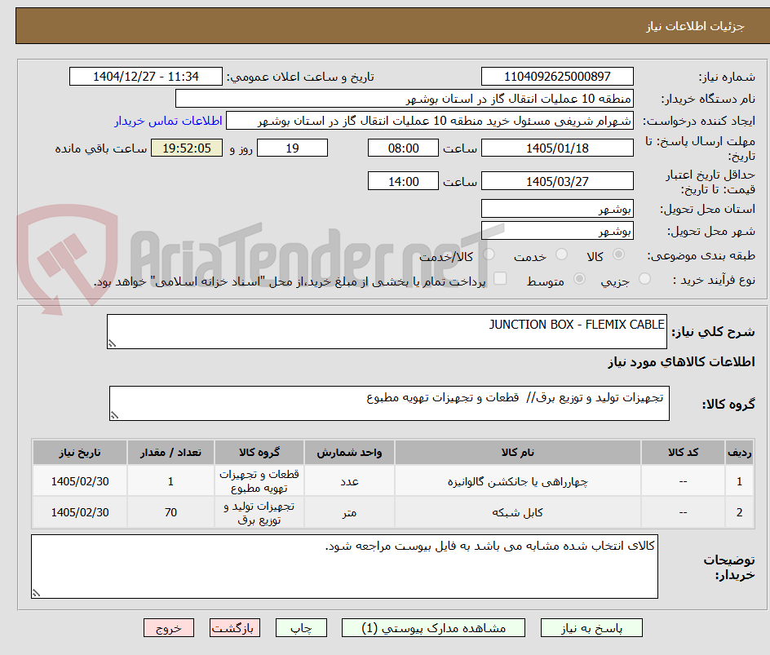This screenshot has height=655, width=770.
Task: Click the need date of کابل شبکه row
Action: click(80, 512)
